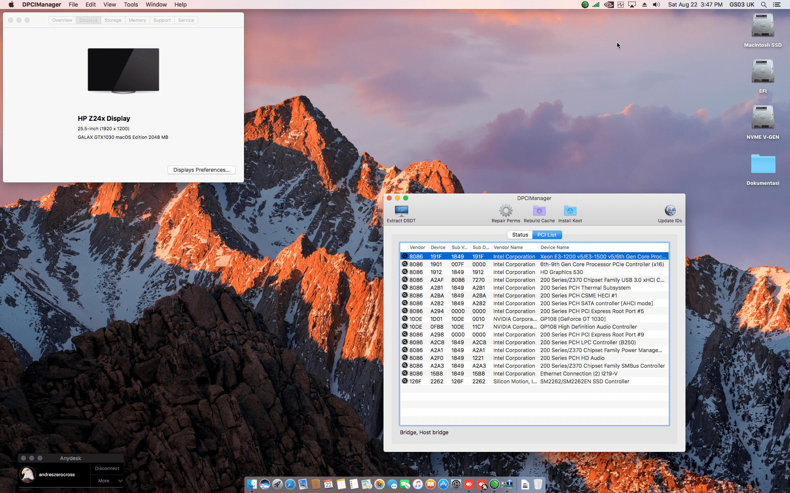Click Disconnect in the Anydesk panel
This screenshot has height=493, width=790.
coord(107,468)
